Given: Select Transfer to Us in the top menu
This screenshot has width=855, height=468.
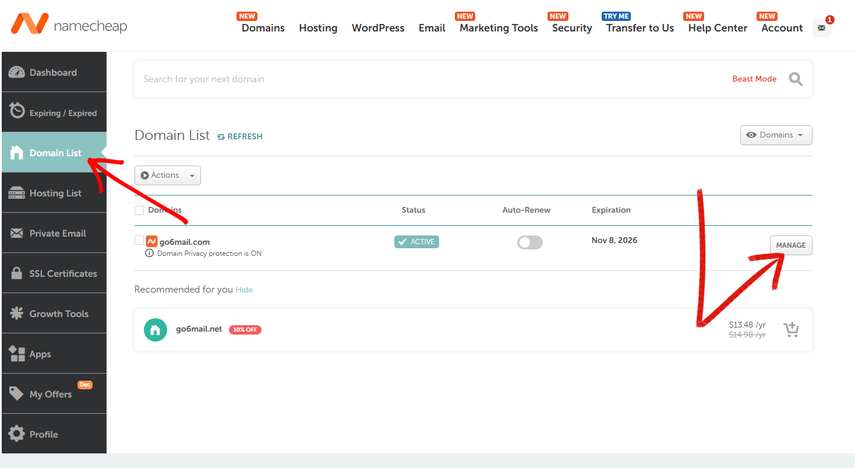Looking at the screenshot, I should tap(640, 27).
